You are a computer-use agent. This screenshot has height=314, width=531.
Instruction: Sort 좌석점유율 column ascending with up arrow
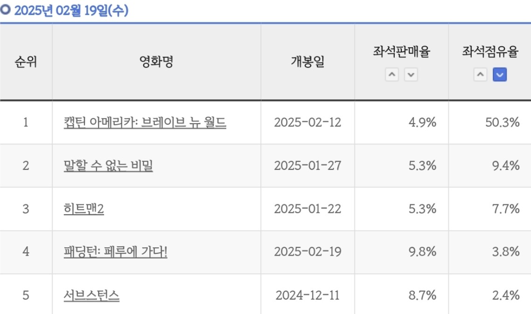pos(481,75)
